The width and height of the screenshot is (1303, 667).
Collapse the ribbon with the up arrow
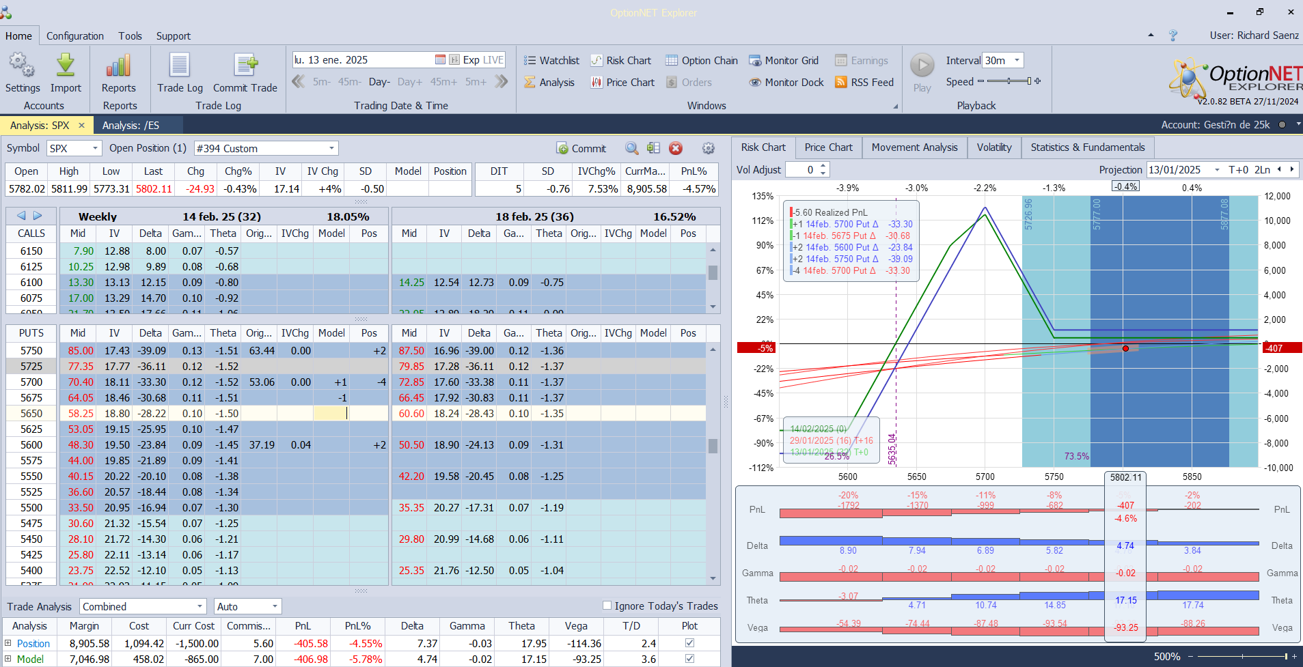[x=1151, y=35]
